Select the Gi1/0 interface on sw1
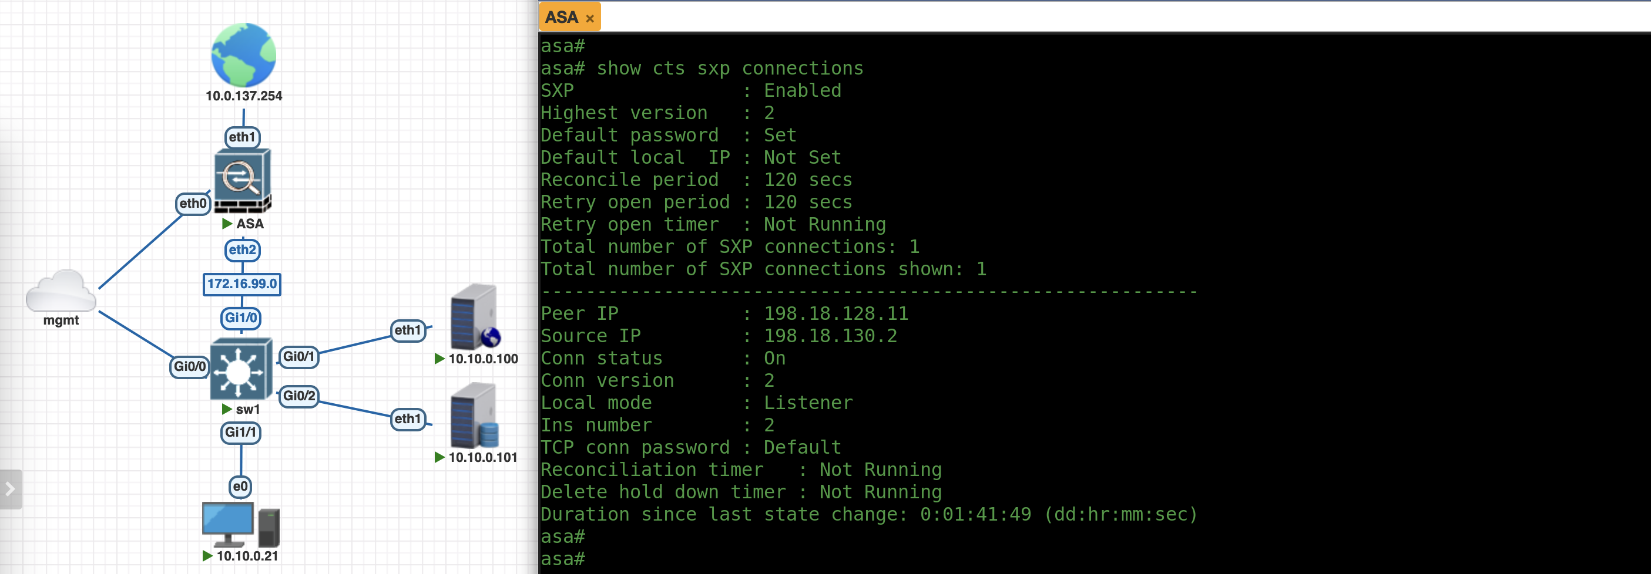Screen dimensions: 1651x574 (x=241, y=318)
